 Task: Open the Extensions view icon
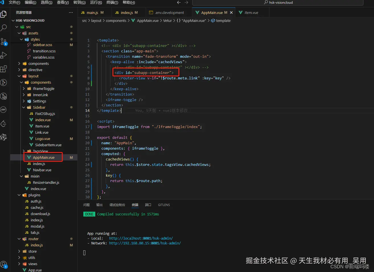(x=4, y=69)
